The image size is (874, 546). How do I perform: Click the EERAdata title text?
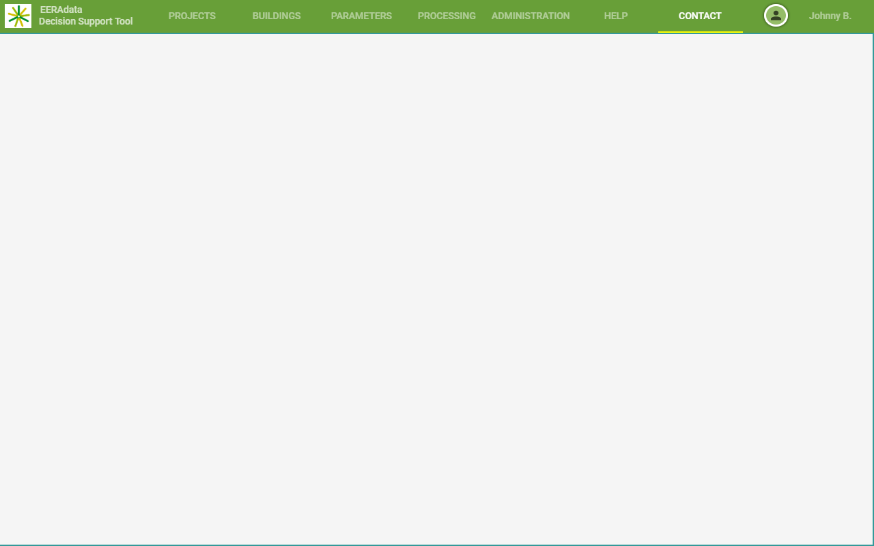(x=61, y=10)
